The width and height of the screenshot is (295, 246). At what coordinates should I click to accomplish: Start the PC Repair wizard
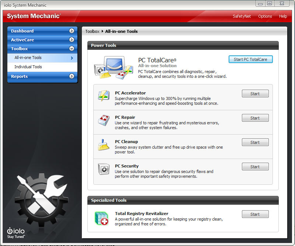pyautogui.click(x=255, y=118)
